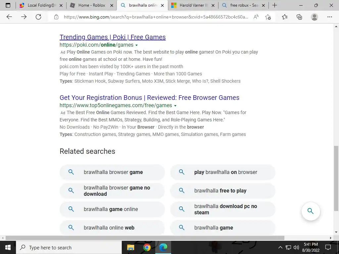Open the network status tray icon

[x=288, y=247]
